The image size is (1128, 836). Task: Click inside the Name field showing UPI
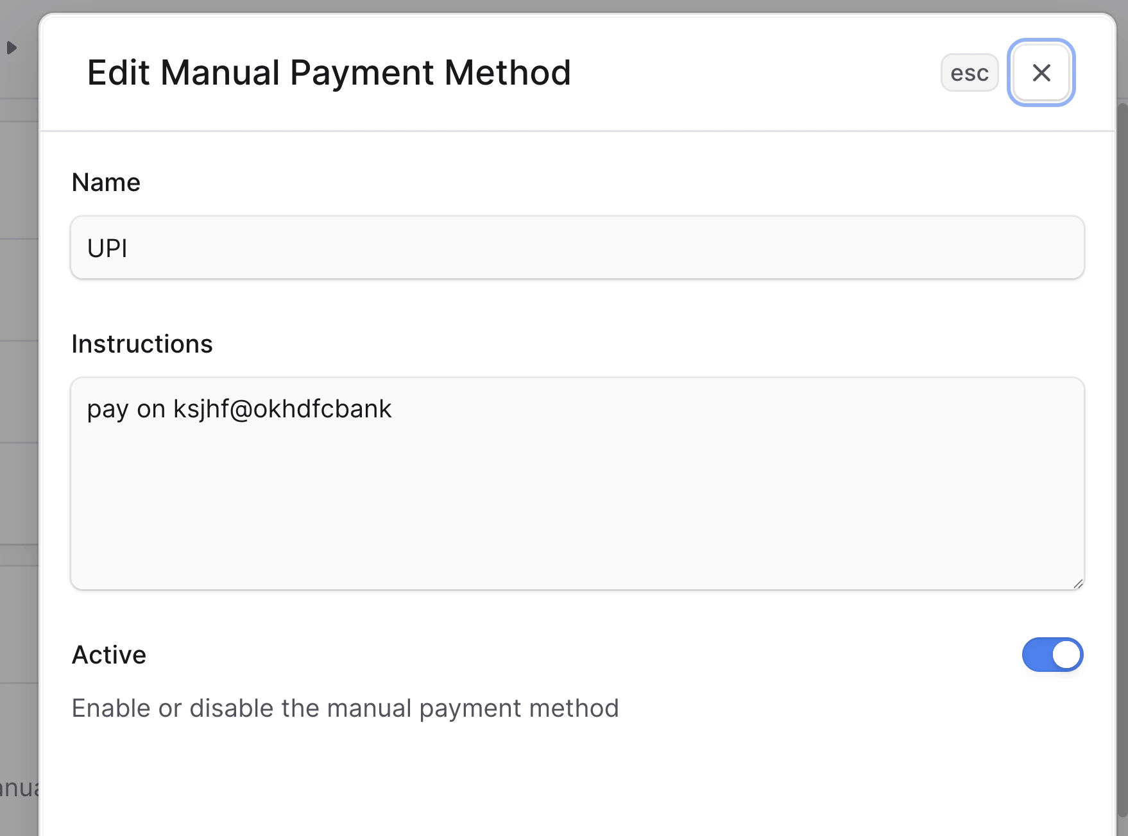576,247
